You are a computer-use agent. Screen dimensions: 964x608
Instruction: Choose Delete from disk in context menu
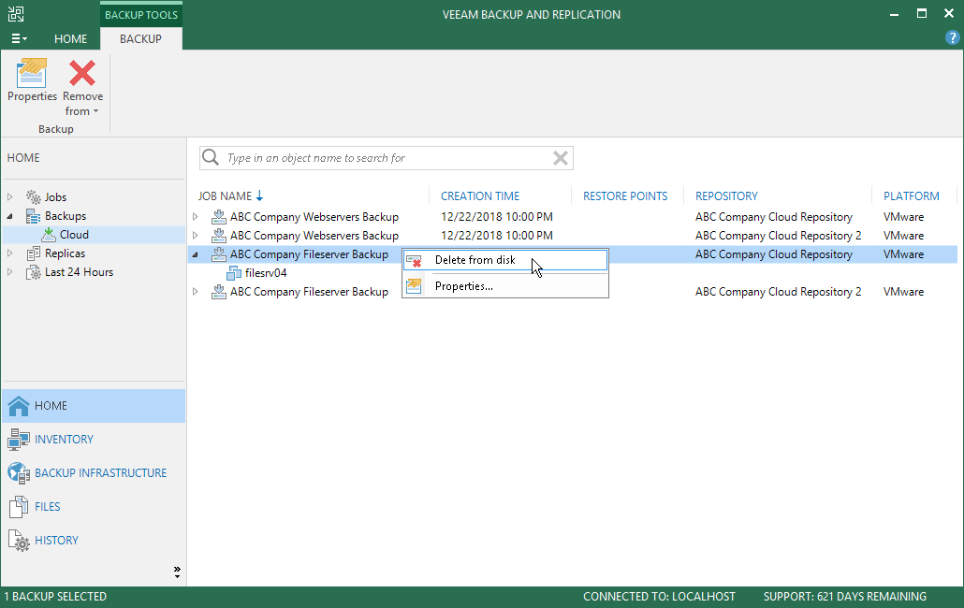pyautogui.click(x=505, y=260)
